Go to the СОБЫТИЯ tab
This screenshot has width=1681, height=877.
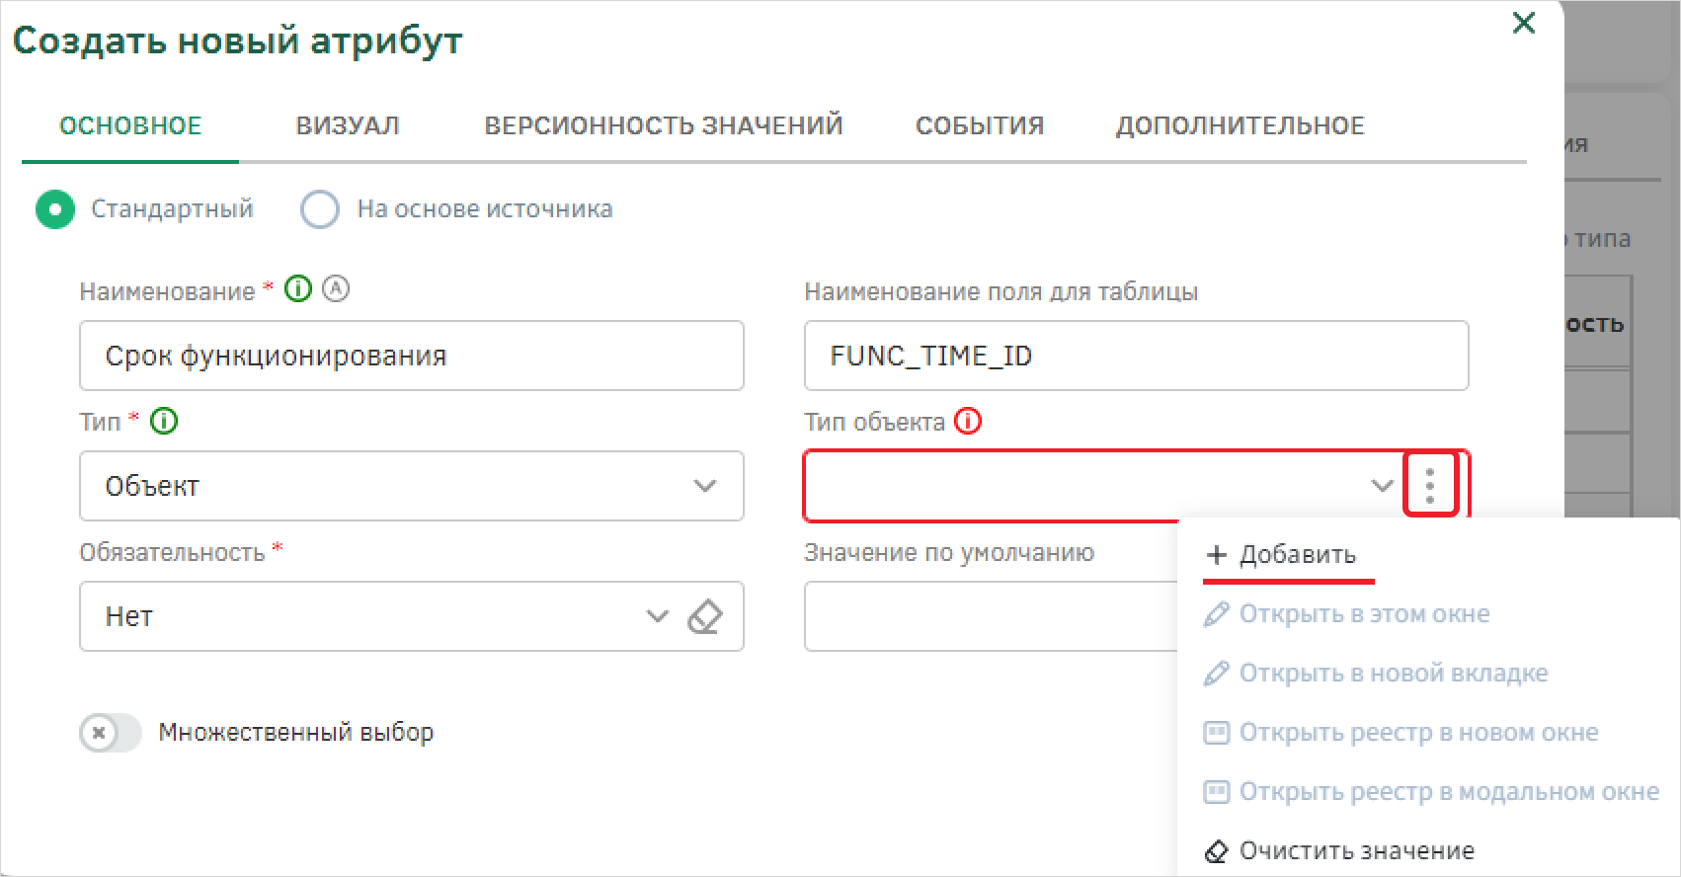980,125
